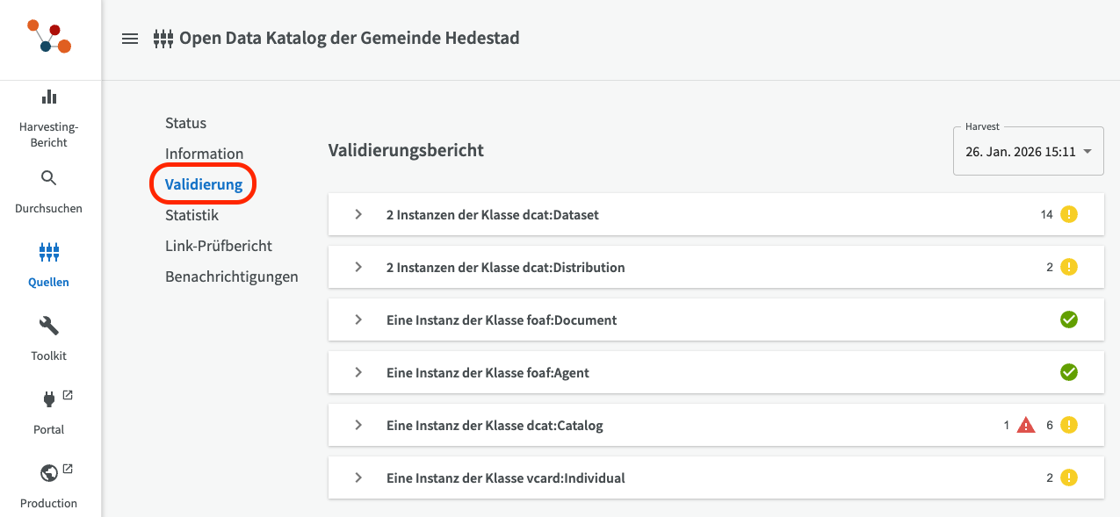Click the green checkmark for foaf:Document
This screenshot has width=1120, height=517.
(1068, 320)
